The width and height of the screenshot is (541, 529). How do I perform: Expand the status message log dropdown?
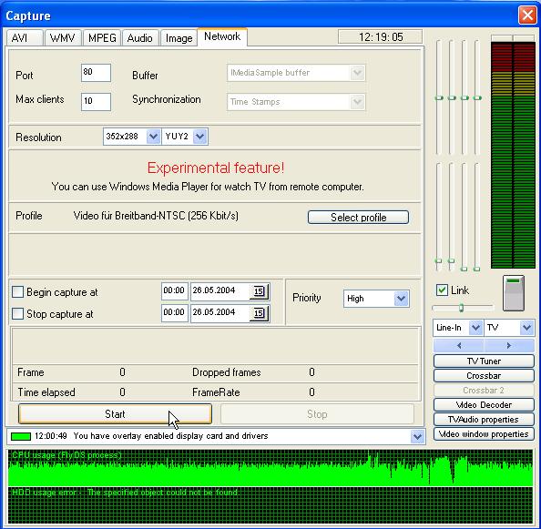point(417,436)
